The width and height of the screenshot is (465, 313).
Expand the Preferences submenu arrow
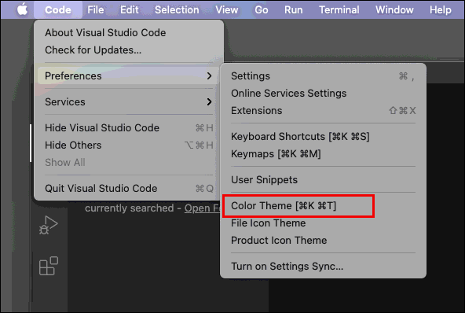[210, 75]
